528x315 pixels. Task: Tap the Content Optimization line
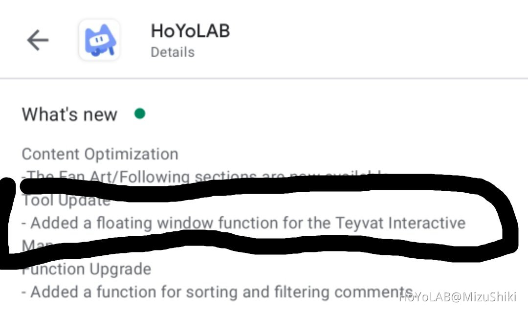(x=100, y=154)
